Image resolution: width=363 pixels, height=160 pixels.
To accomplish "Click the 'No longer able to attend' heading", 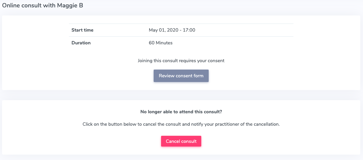I will click(x=181, y=112).
